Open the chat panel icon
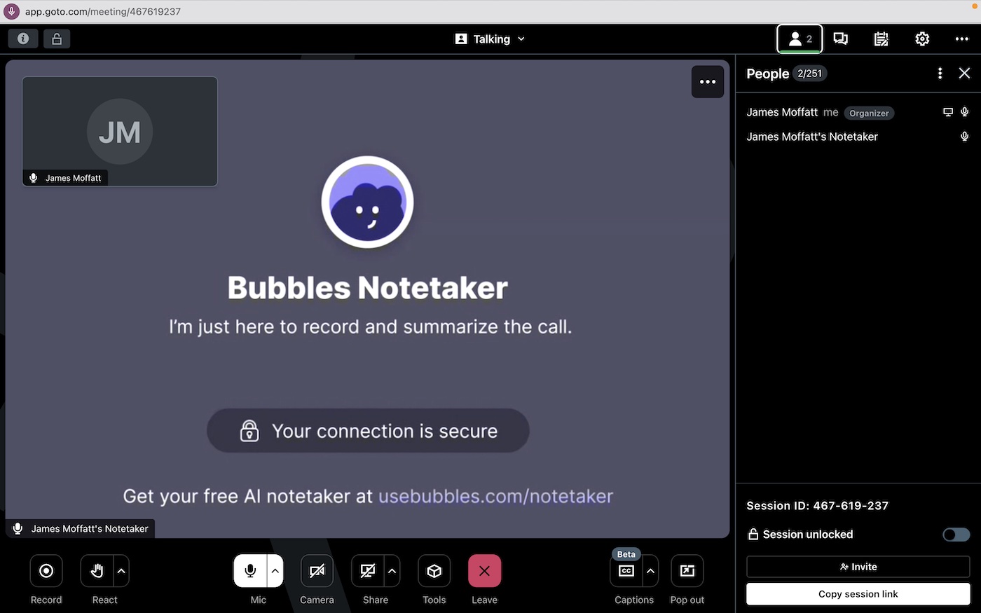The image size is (981, 613). 840,39
